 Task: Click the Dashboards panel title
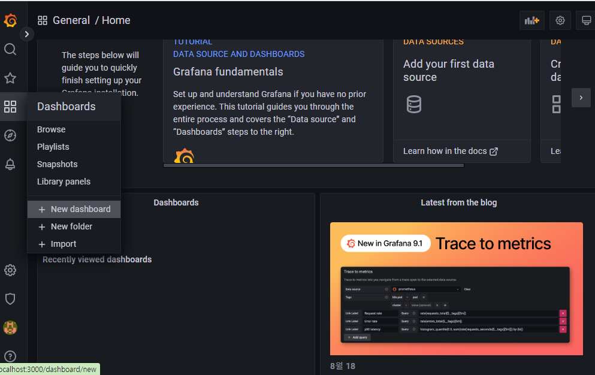tap(176, 202)
